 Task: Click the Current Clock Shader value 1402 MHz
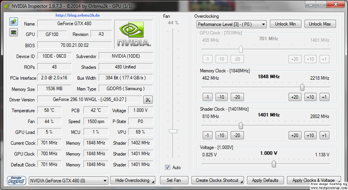141,143
